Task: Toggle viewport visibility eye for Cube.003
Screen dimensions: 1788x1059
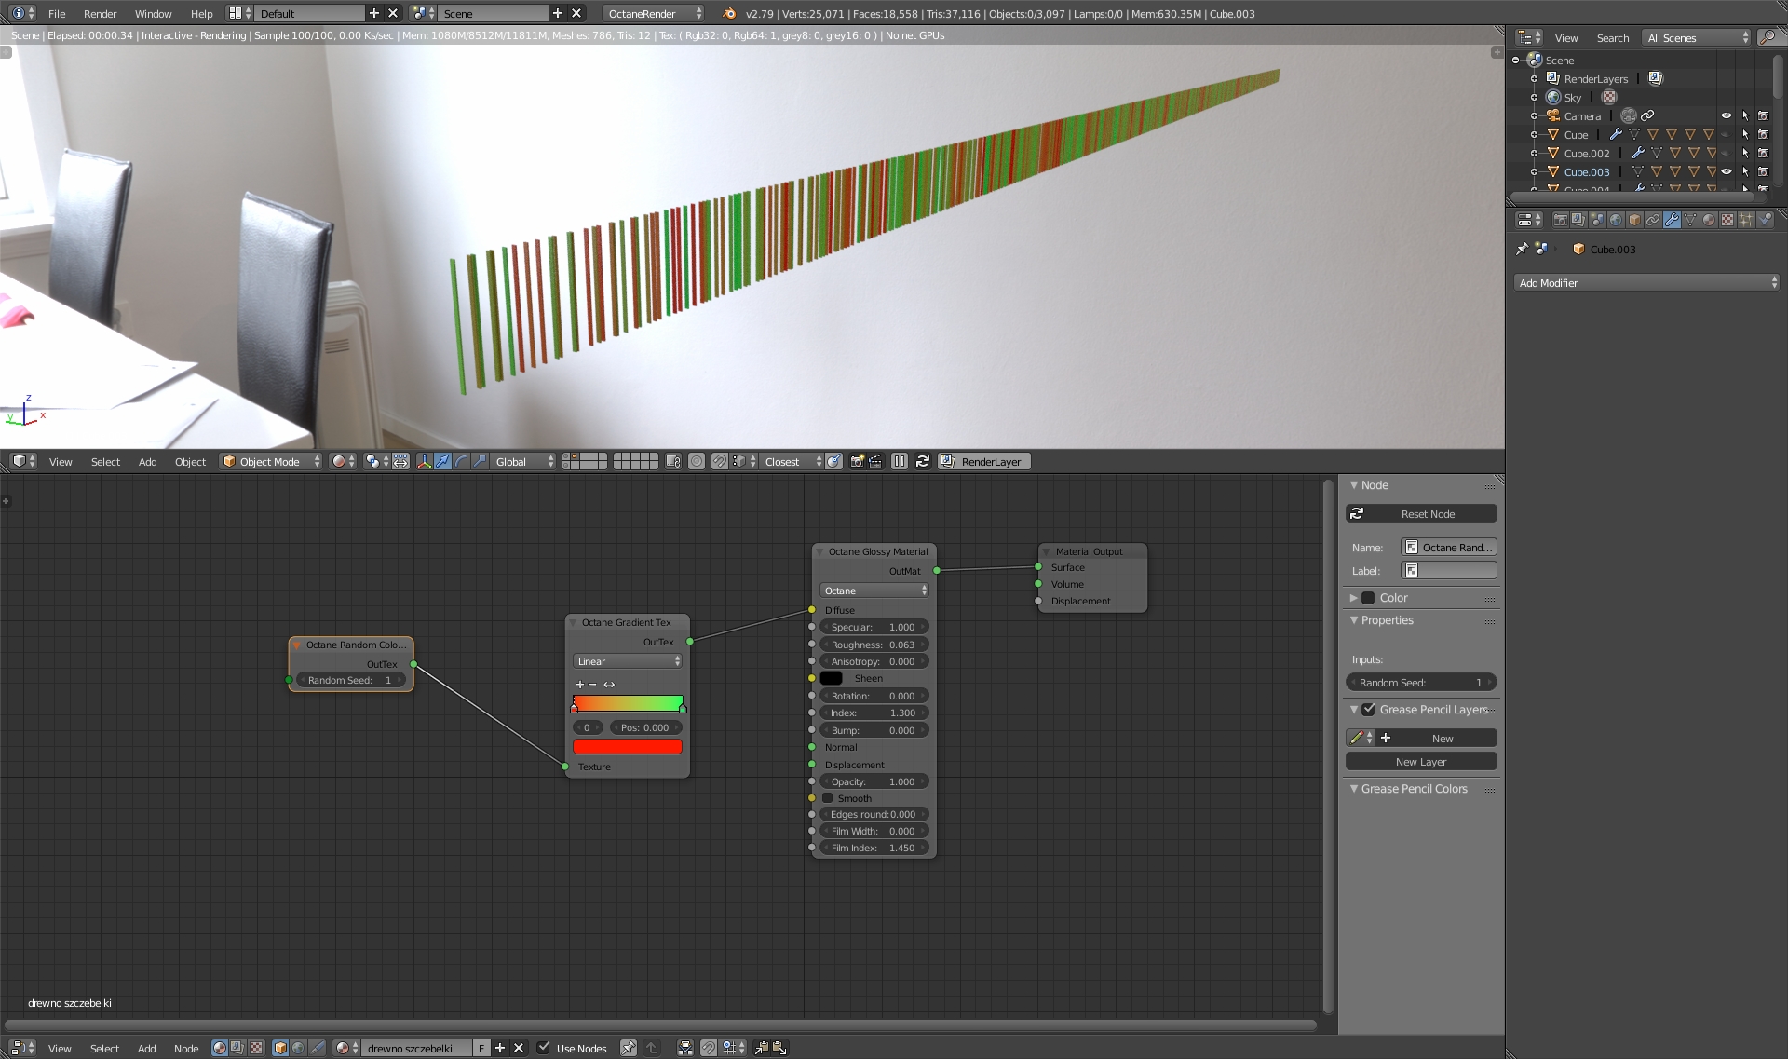Action: coord(1727,171)
